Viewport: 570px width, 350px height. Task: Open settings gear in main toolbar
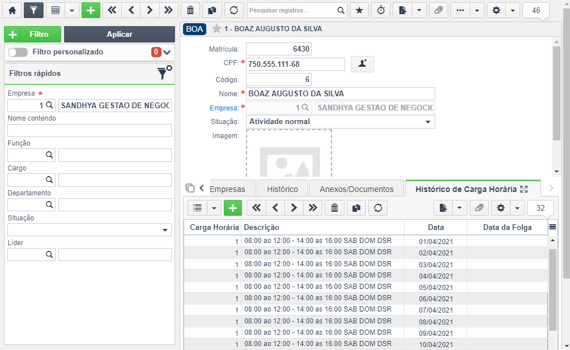(496, 10)
